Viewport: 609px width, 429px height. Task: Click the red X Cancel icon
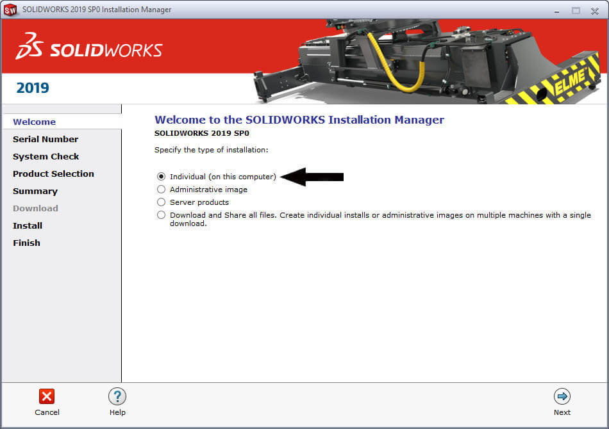point(47,396)
